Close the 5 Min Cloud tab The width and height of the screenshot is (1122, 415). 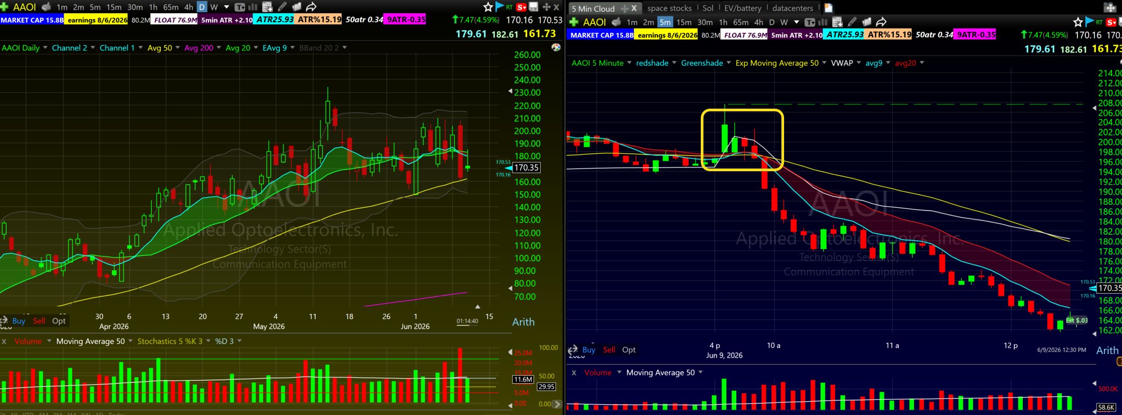tap(634, 8)
